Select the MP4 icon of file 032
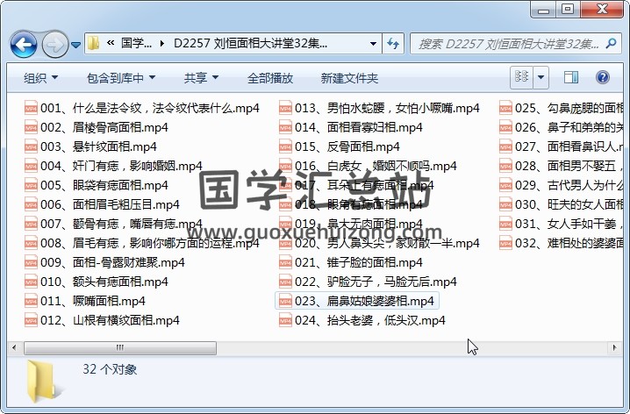The width and height of the screenshot is (630, 414). click(505, 243)
